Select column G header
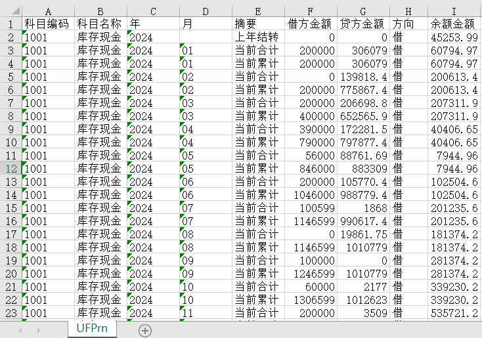The image size is (482, 338). pyautogui.click(x=364, y=11)
